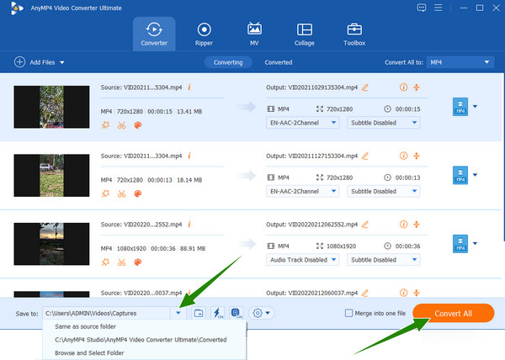Image resolution: width=505 pixels, height=360 pixels.
Task: Expand format arrow for first video
Action: pos(475,106)
